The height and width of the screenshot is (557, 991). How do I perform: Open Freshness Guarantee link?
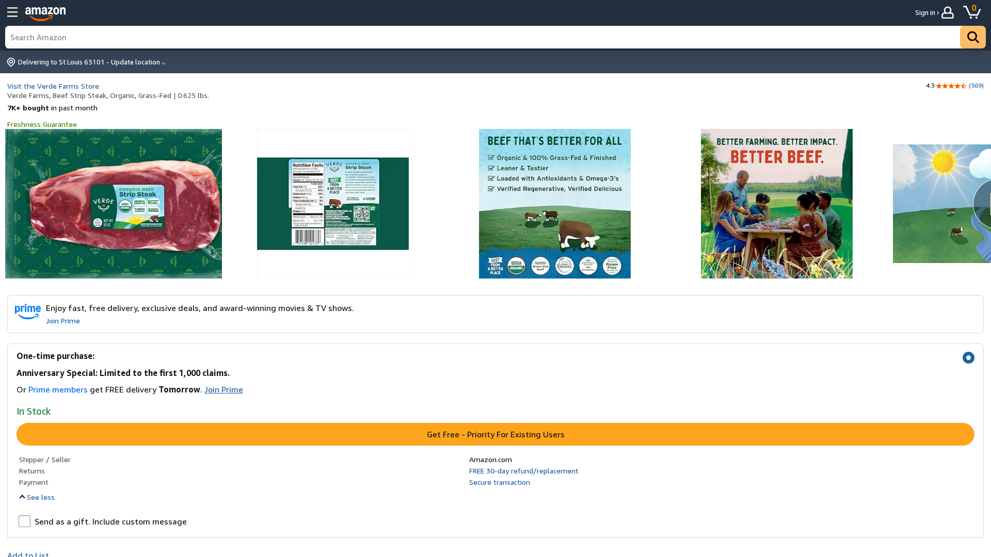tap(42, 124)
